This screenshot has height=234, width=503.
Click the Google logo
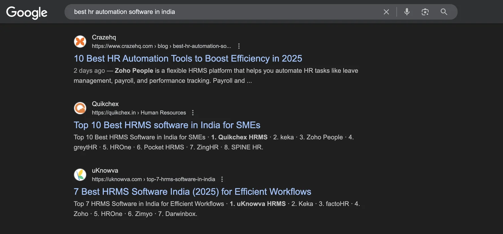pyautogui.click(x=27, y=12)
